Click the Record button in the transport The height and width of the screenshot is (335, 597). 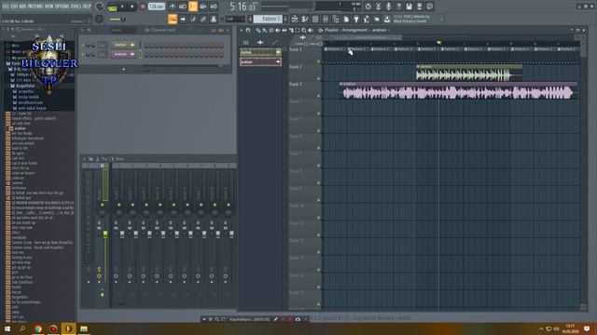coord(143,7)
